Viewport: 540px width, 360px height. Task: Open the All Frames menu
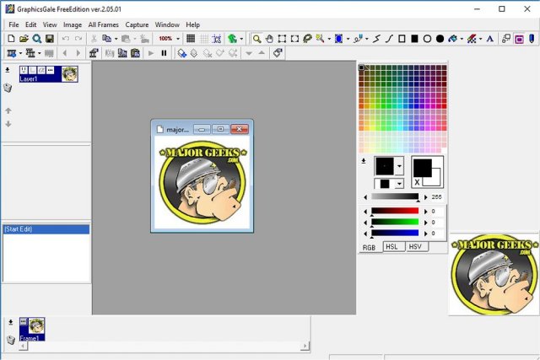104,25
